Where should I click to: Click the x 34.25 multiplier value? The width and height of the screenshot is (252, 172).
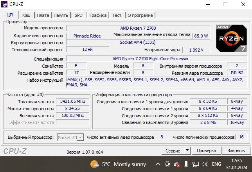(73, 108)
